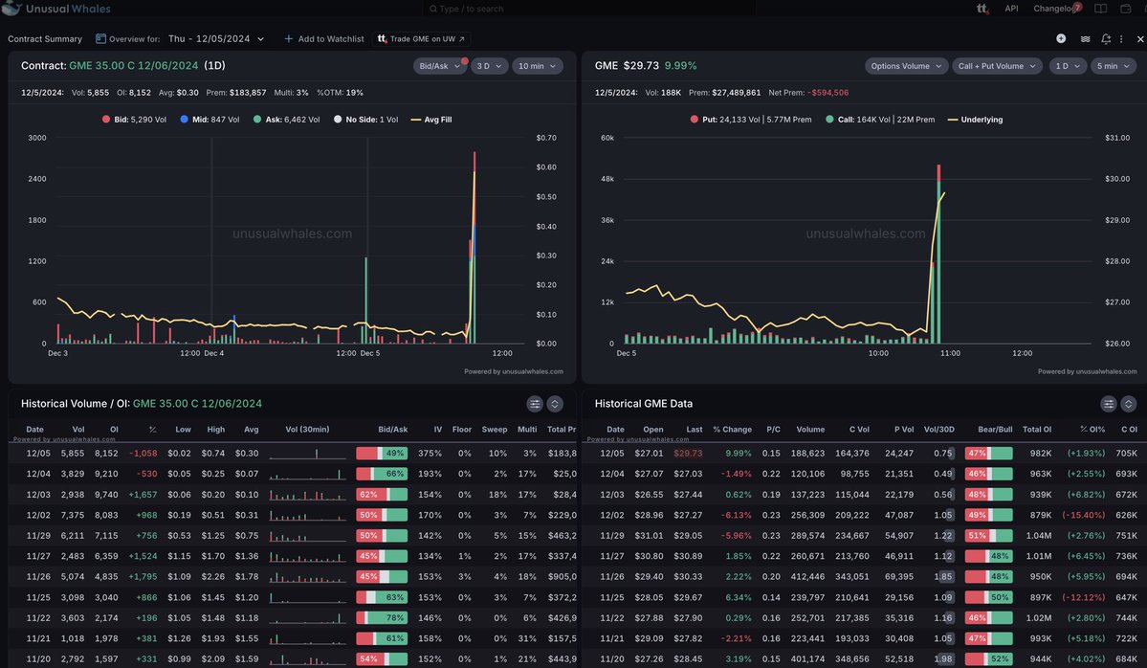Open filter settings for Historical Volume / OI
The height and width of the screenshot is (668, 1147).
[x=535, y=404]
